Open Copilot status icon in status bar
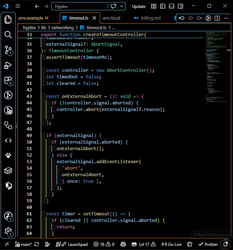The image size is (233, 250). [123, 244]
